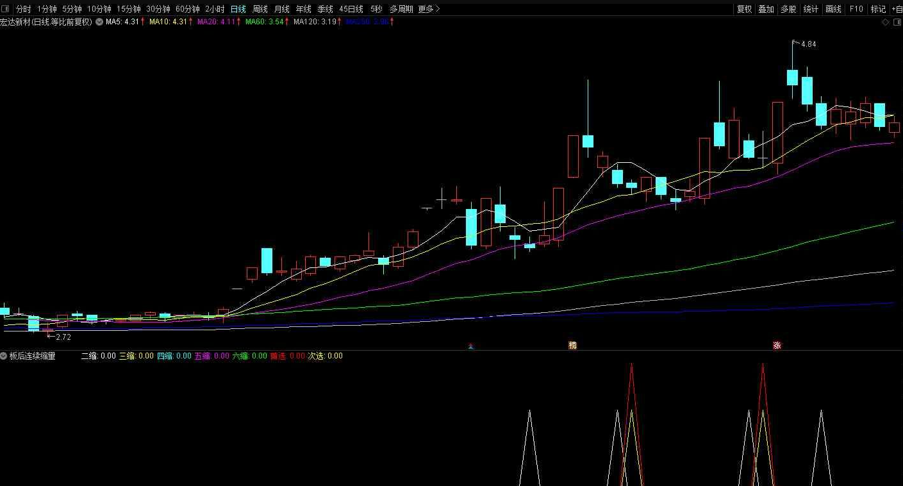This screenshot has height=486, width=903.
Task: Add stock to watchlist with +自
Action: pos(897,9)
